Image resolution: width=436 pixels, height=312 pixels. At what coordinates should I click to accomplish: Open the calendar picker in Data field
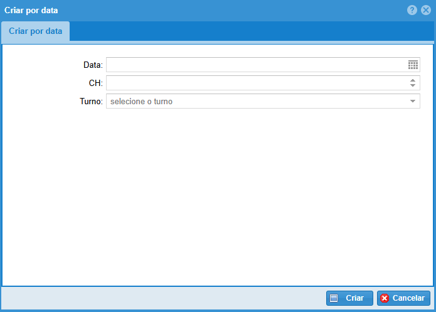coord(413,65)
